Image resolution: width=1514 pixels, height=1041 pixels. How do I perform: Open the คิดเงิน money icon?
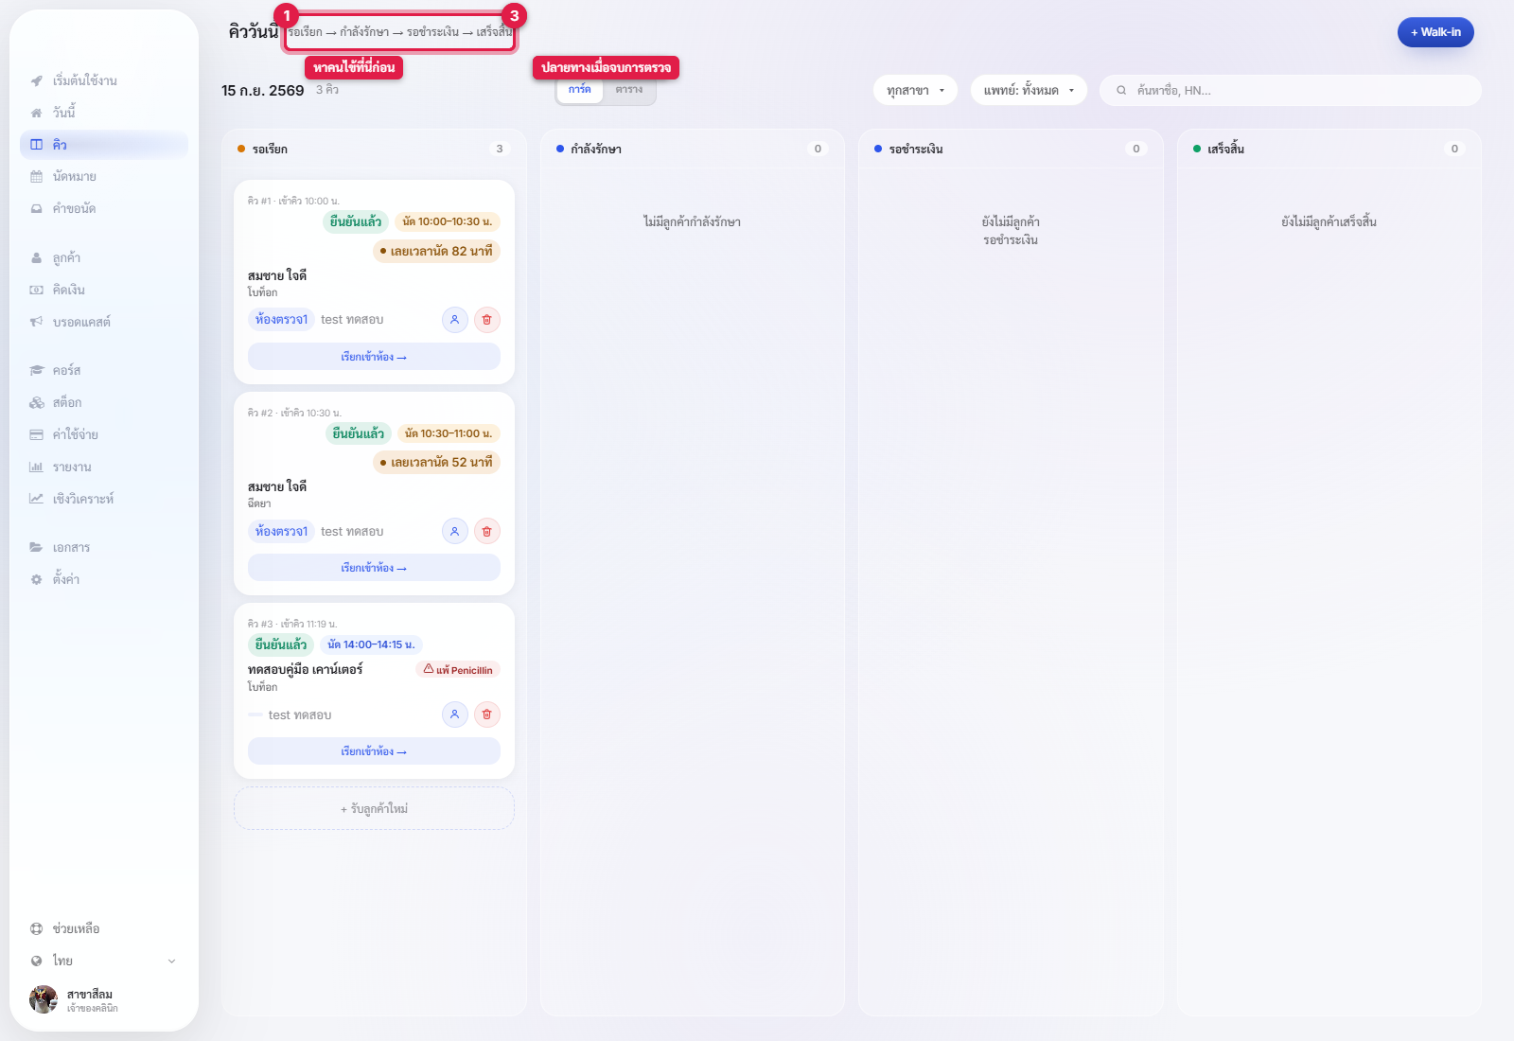coord(36,290)
